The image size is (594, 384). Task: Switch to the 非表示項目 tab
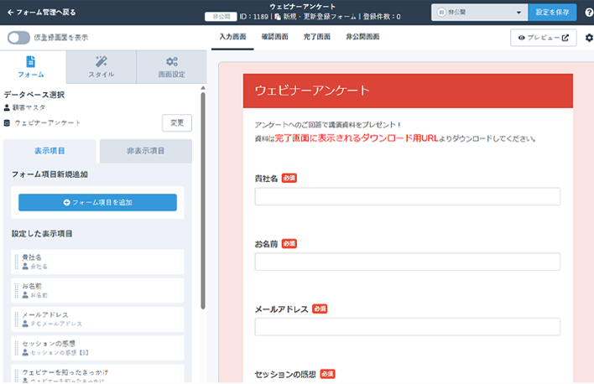(x=145, y=151)
